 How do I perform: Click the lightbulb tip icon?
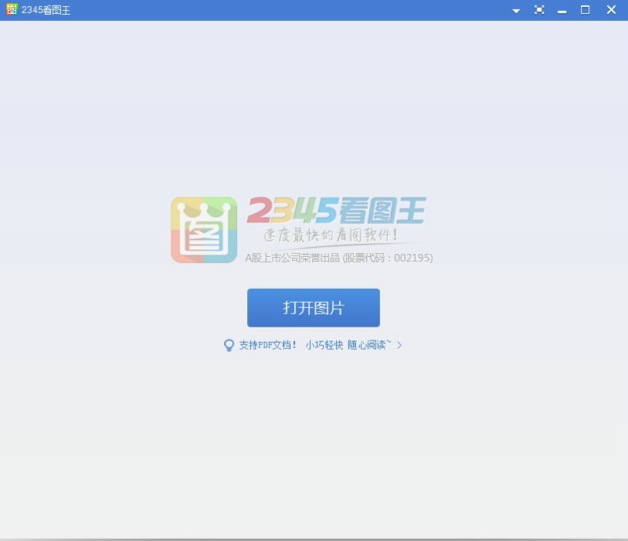tap(228, 345)
